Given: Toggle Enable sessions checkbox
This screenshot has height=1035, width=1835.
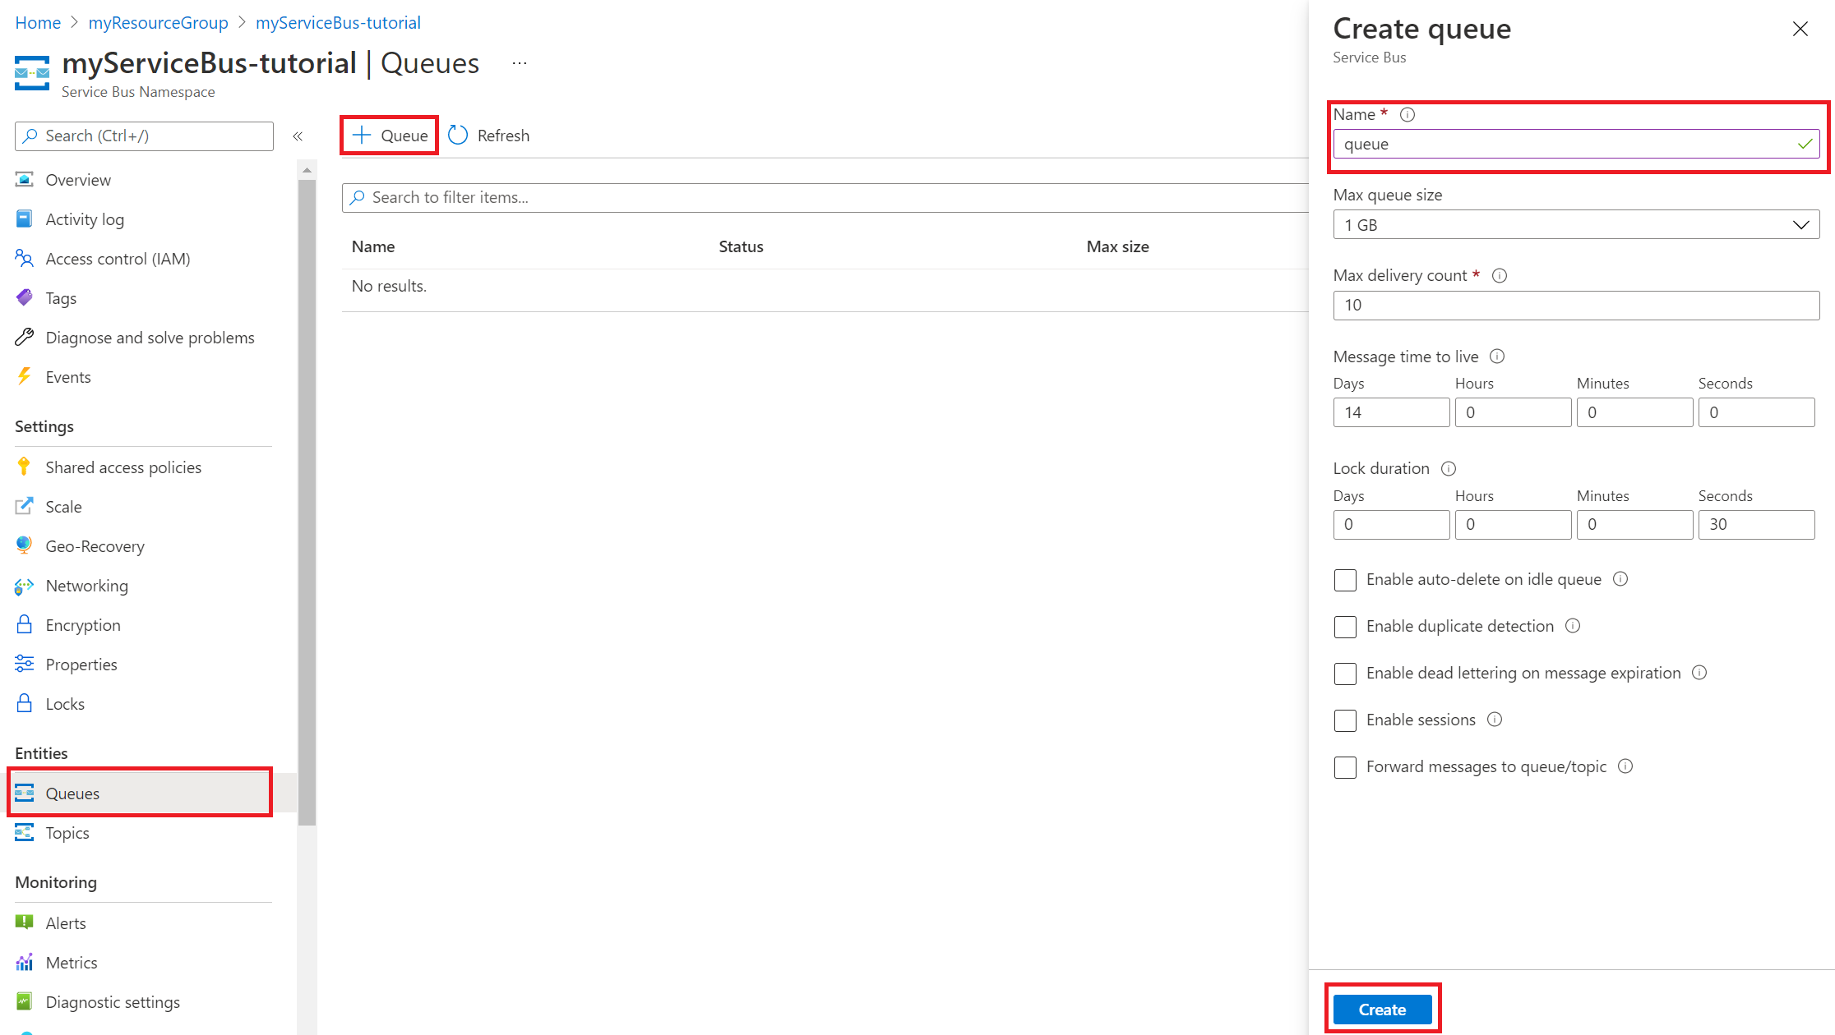Looking at the screenshot, I should (1343, 719).
